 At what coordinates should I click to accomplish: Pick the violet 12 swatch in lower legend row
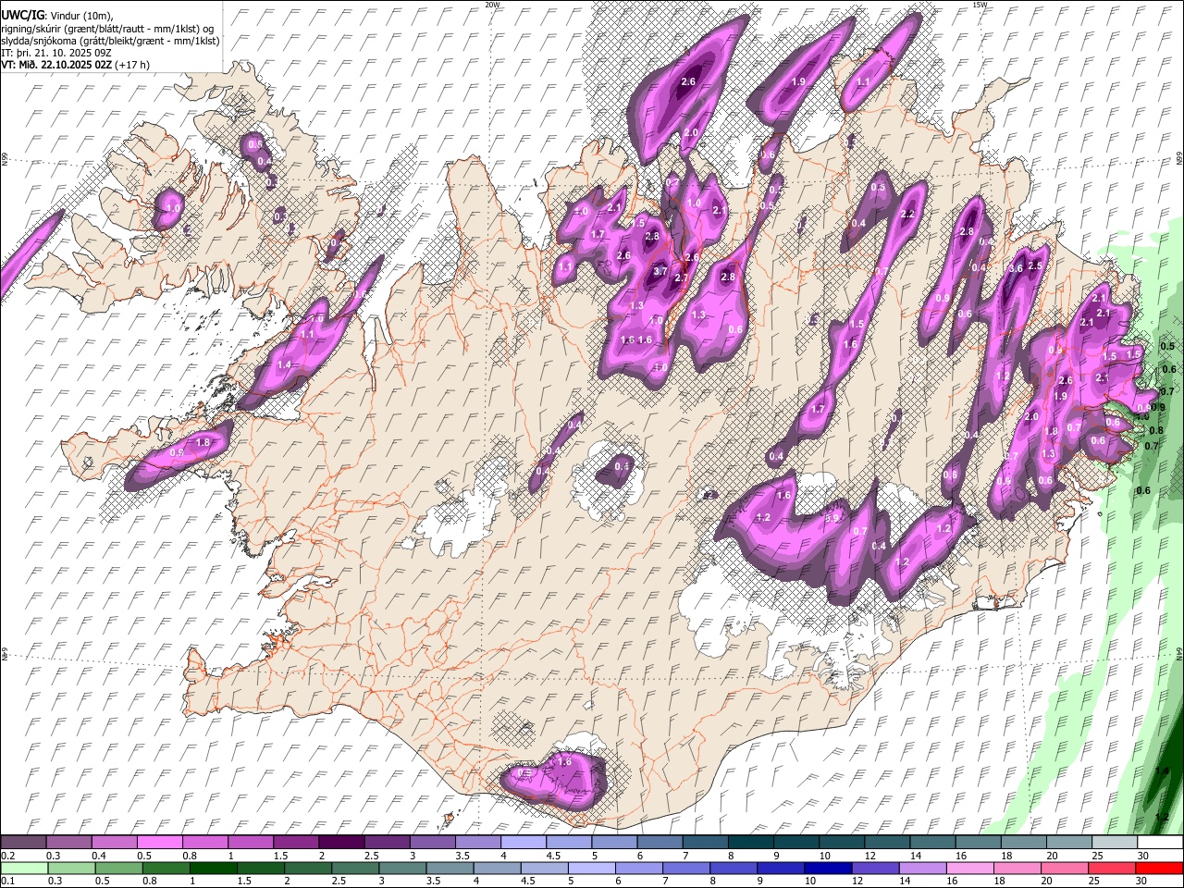pos(874,868)
